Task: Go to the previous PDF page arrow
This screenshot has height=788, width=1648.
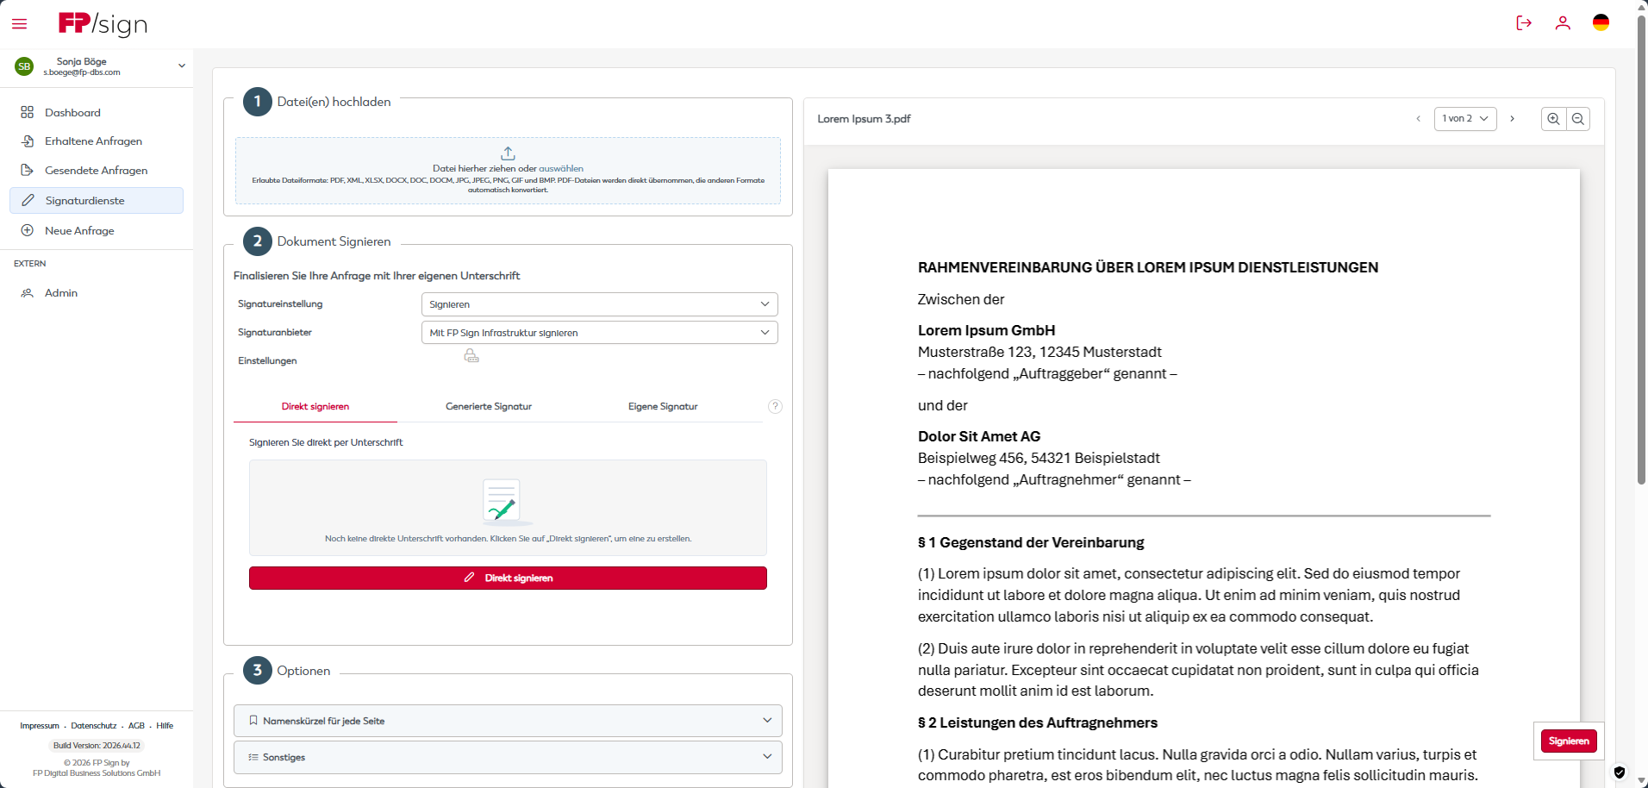Action: (x=1418, y=119)
